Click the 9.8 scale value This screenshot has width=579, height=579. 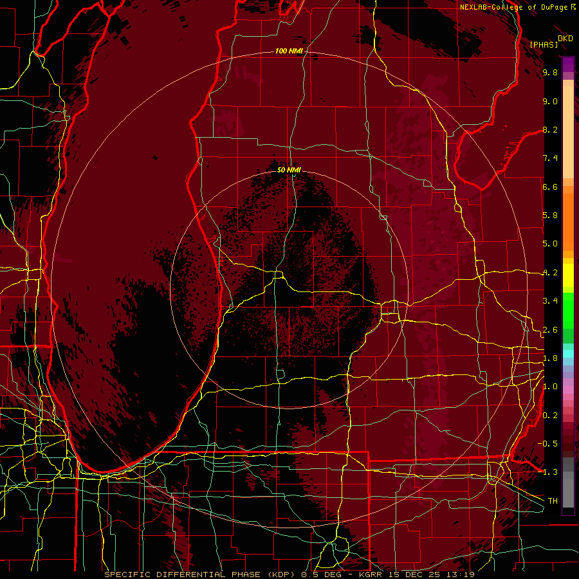tap(550, 73)
